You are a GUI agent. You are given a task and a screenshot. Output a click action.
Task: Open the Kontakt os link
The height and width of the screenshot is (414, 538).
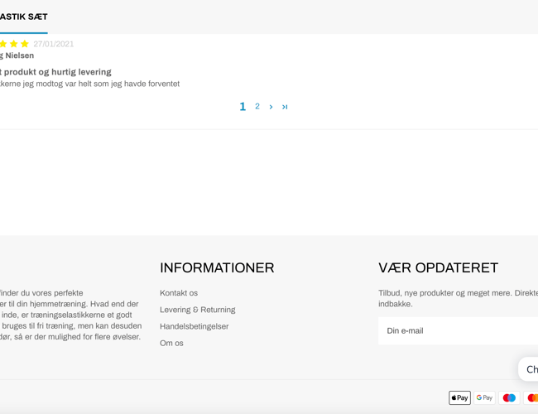click(179, 293)
